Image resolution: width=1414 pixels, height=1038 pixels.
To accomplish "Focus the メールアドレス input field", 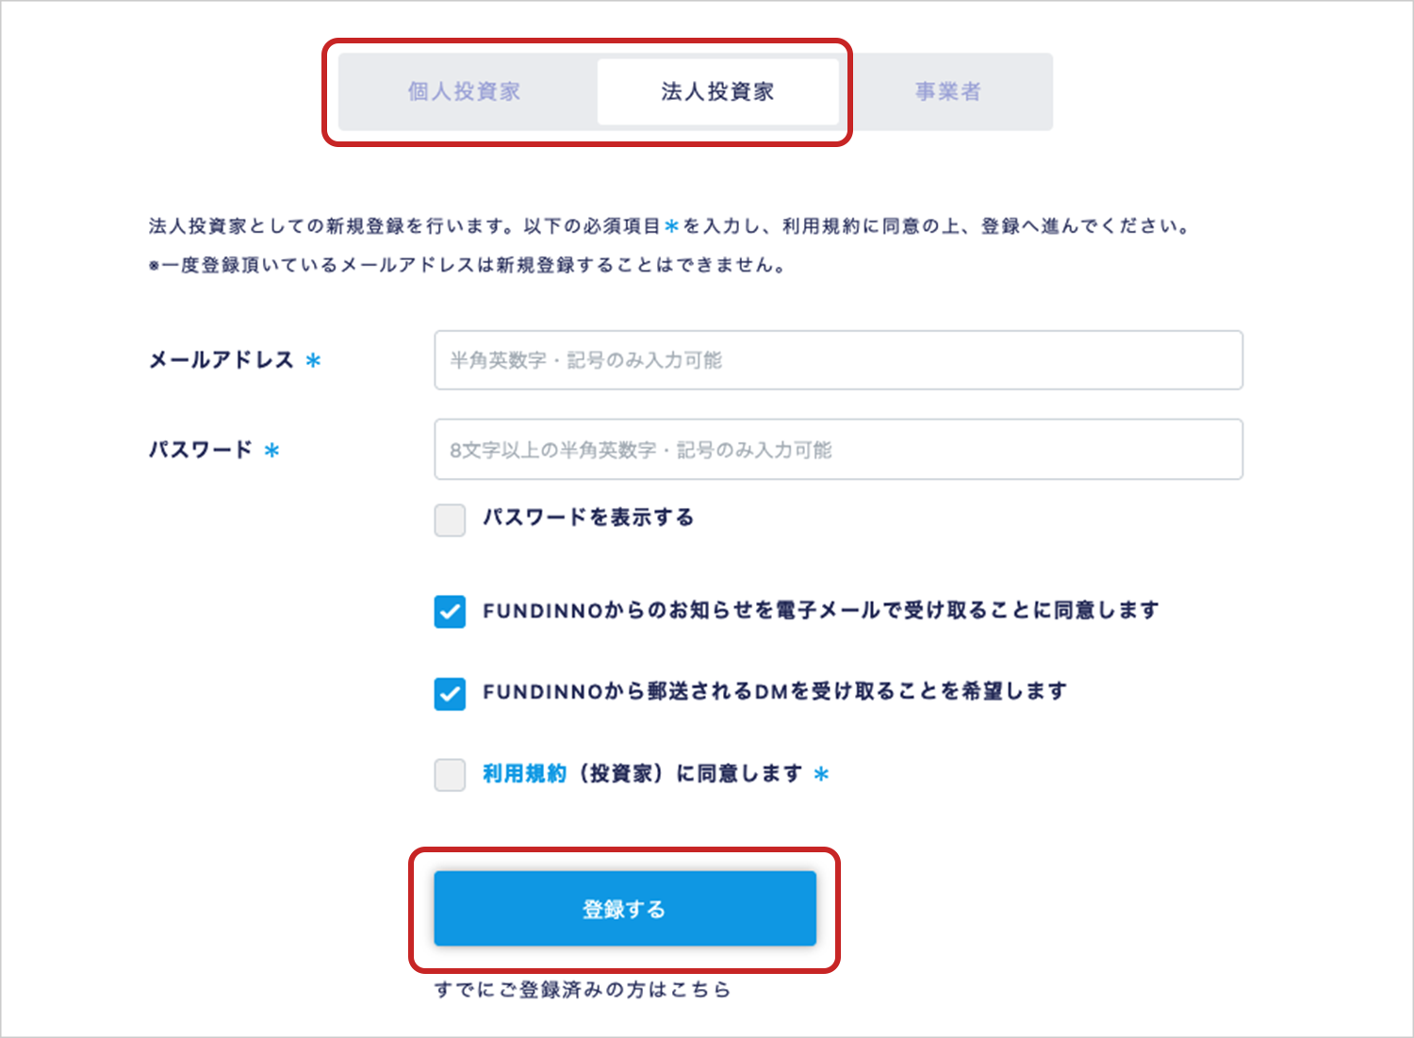I will 838,360.
